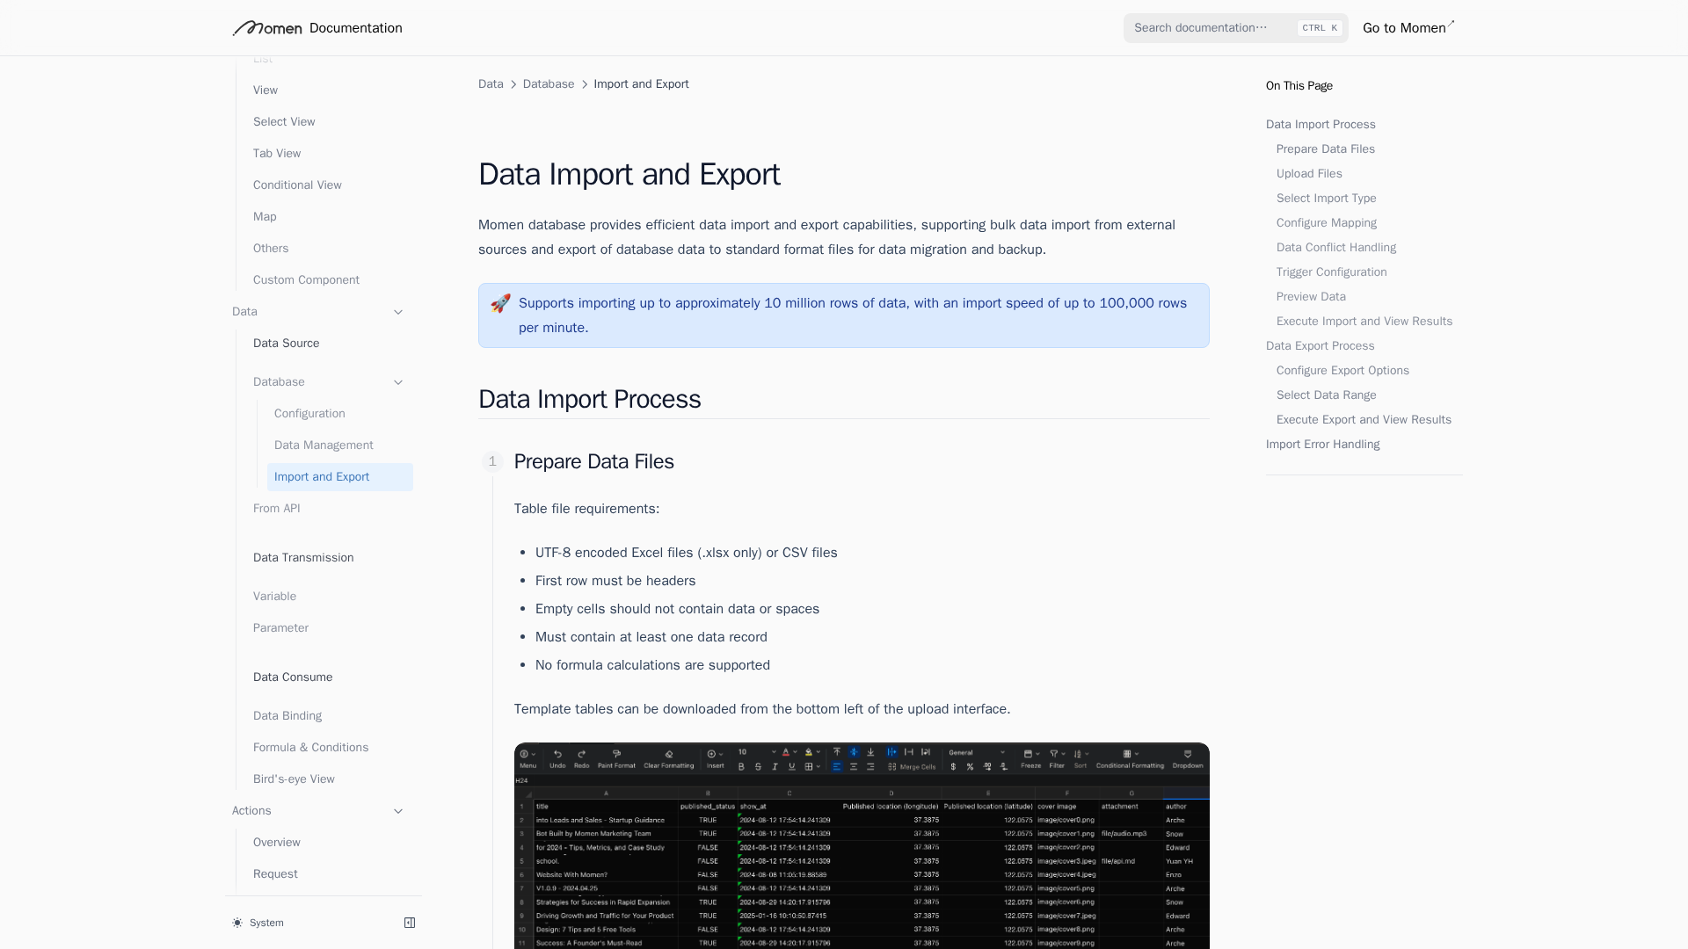Click chevron after Database in breadcrumb
Image resolution: width=1688 pixels, height=949 pixels.
click(x=584, y=84)
